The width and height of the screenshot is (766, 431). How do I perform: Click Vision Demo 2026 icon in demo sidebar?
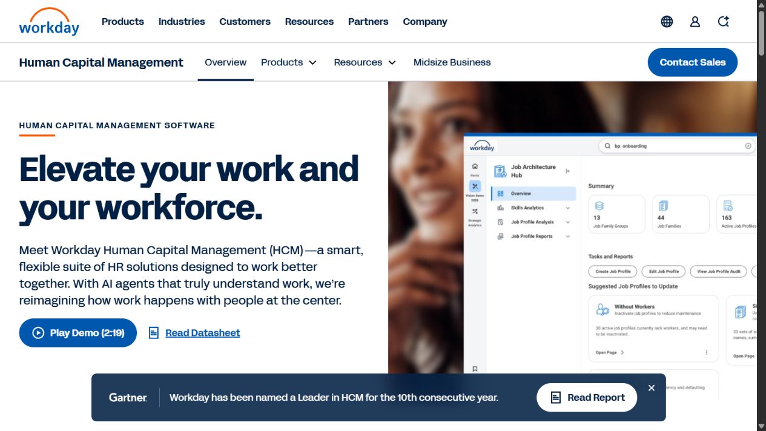[475, 186]
